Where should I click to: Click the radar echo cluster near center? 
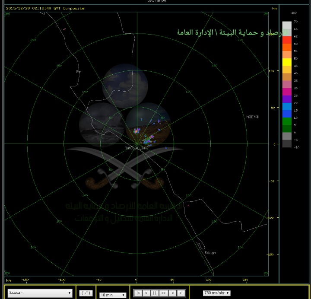tap(148, 140)
